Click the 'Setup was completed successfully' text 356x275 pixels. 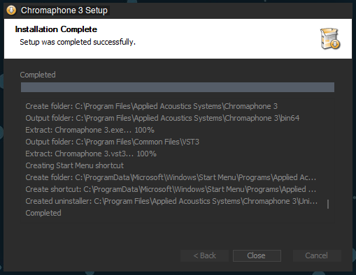pyautogui.click(x=78, y=42)
